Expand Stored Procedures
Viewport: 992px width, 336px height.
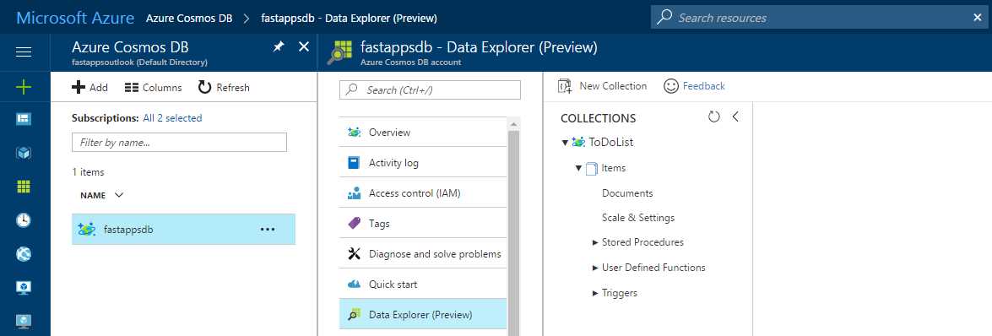pyautogui.click(x=595, y=242)
